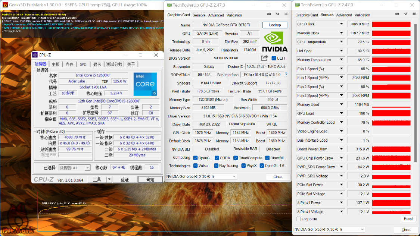The height and width of the screenshot is (236, 420).
Task: Click the screenshot camera icon in Sensors GPU-Z window
Action: coord(397,14)
